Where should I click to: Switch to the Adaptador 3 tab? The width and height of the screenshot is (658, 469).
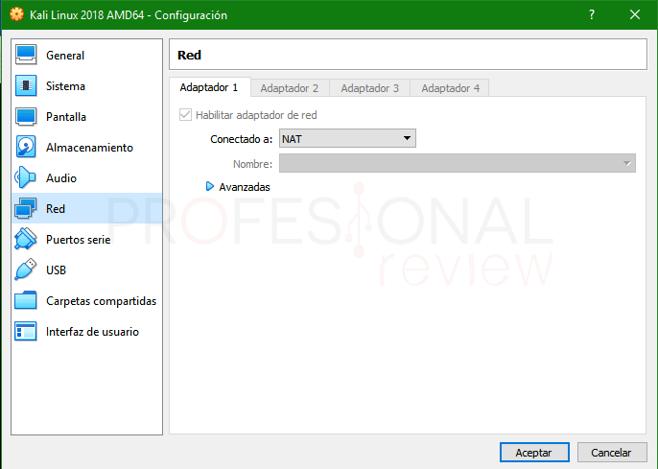click(x=369, y=88)
